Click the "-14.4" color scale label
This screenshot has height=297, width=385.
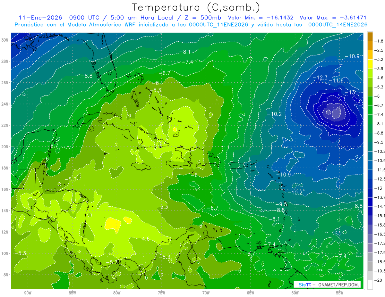[380, 207]
